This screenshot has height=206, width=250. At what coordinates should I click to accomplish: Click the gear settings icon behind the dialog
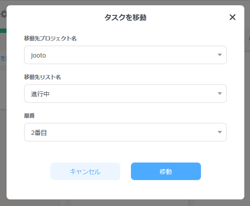[x=4, y=14]
